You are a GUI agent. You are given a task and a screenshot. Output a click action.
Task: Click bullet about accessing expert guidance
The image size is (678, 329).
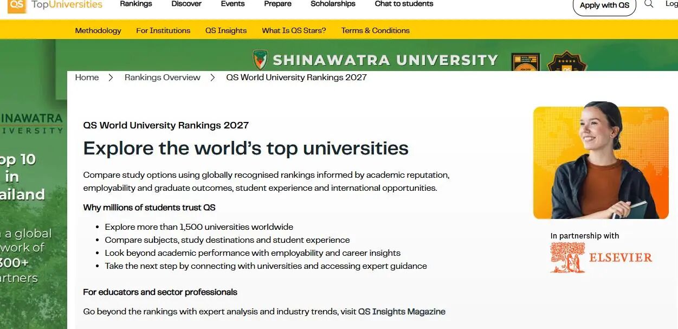pyautogui.click(x=266, y=266)
